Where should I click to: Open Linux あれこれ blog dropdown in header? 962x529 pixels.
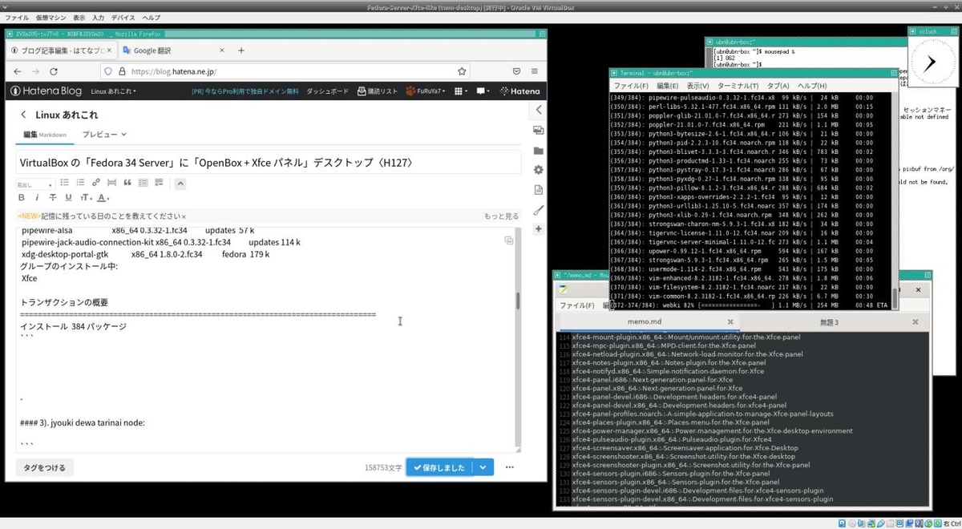[x=113, y=91]
